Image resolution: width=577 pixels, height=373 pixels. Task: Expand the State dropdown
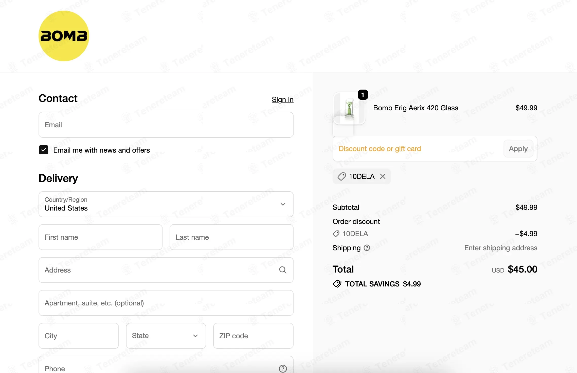[166, 336]
